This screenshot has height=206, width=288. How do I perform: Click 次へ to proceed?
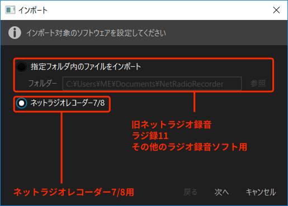tap(221, 192)
